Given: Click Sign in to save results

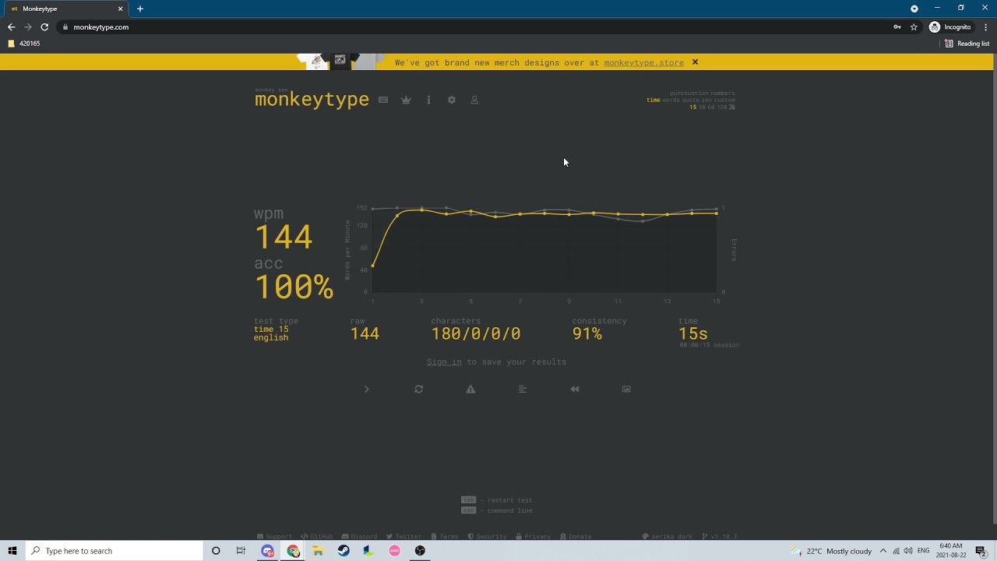Looking at the screenshot, I should (x=444, y=362).
